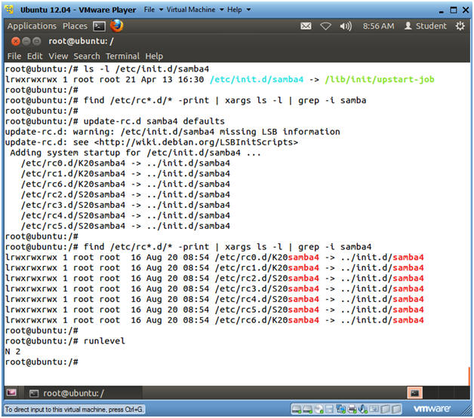The width and height of the screenshot is (474, 418).
Task: Click the ls listing row for /etc/rc6.d/K20samba4
Action: (x=214, y=320)
